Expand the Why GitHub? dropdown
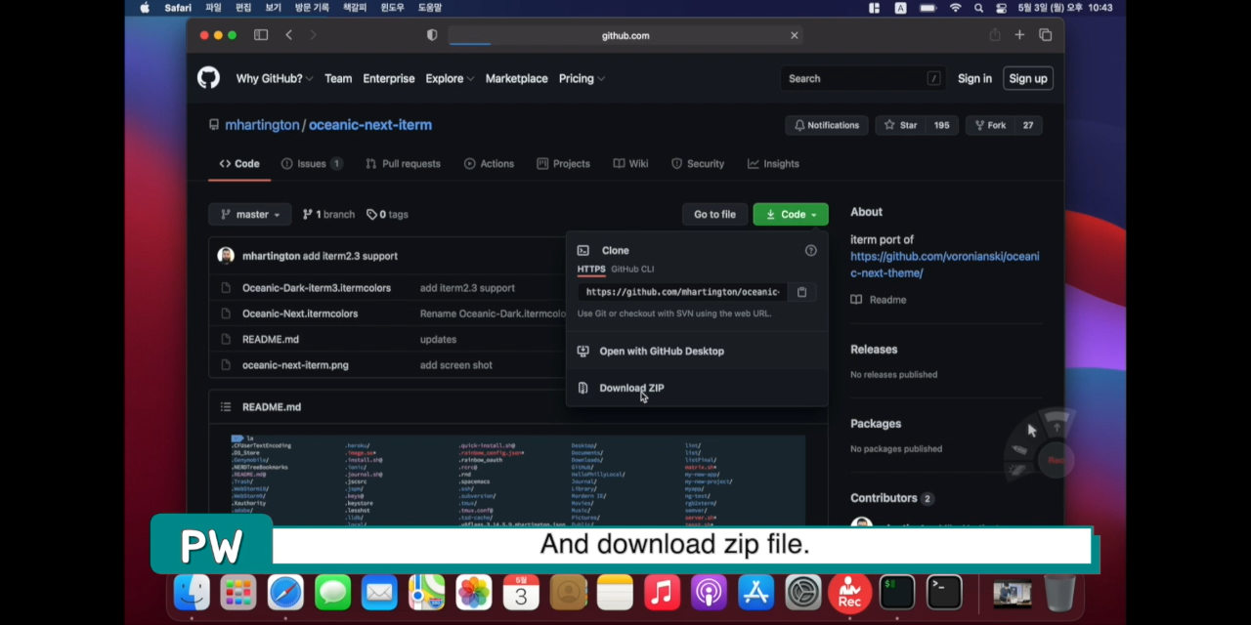 (x=275, y=78)
